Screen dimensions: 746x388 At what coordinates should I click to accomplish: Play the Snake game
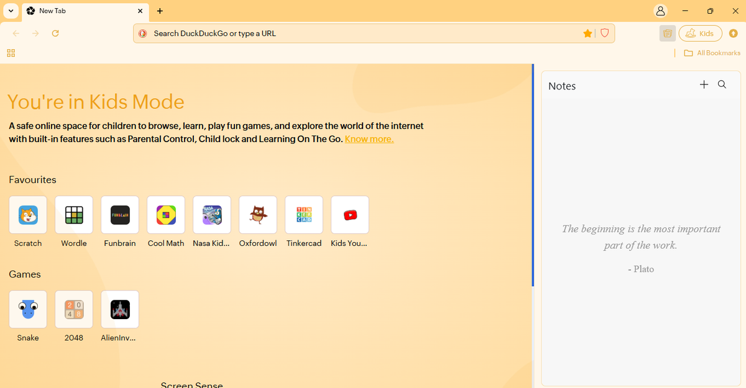27,309
